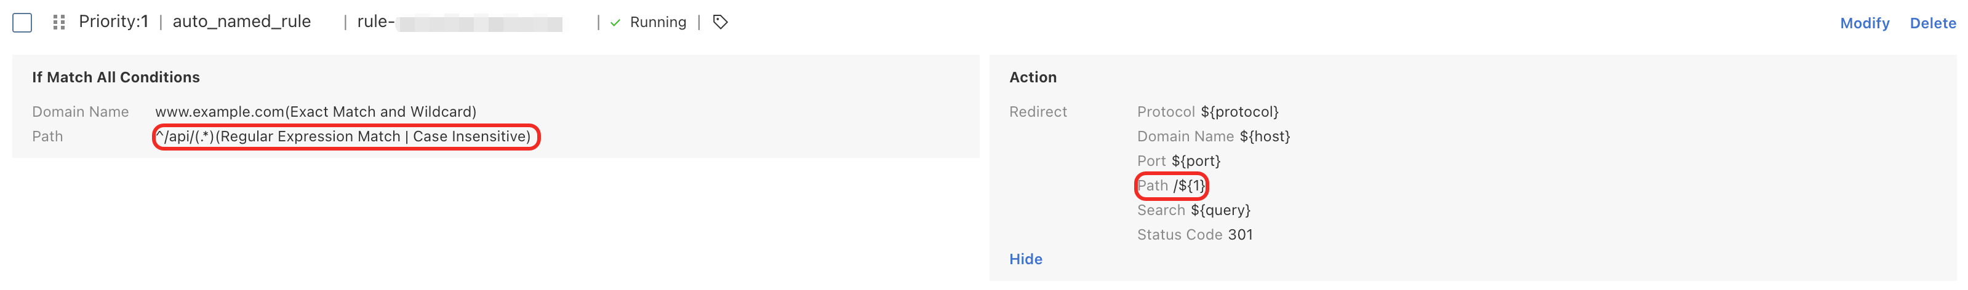Click the tag icon next to Running
The image size is (1968, 290).
[719, 22]
